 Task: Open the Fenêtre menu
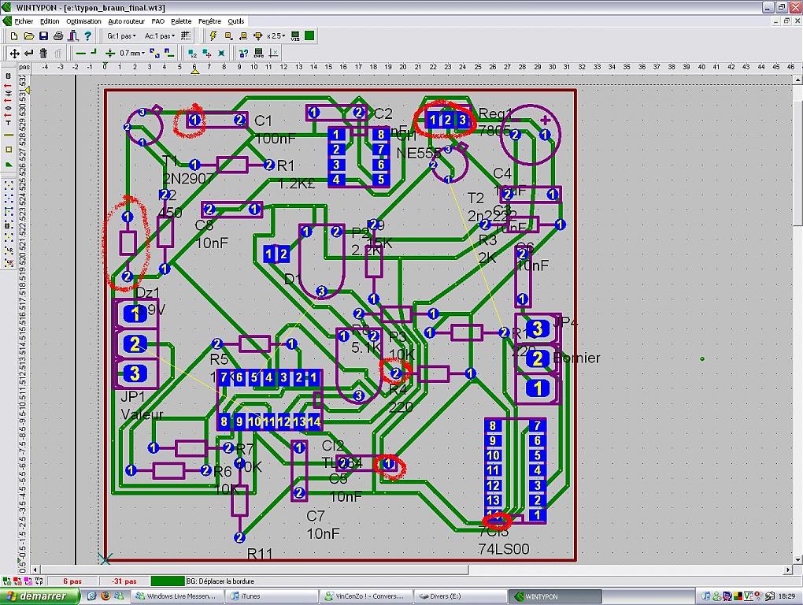pos(209,21)
